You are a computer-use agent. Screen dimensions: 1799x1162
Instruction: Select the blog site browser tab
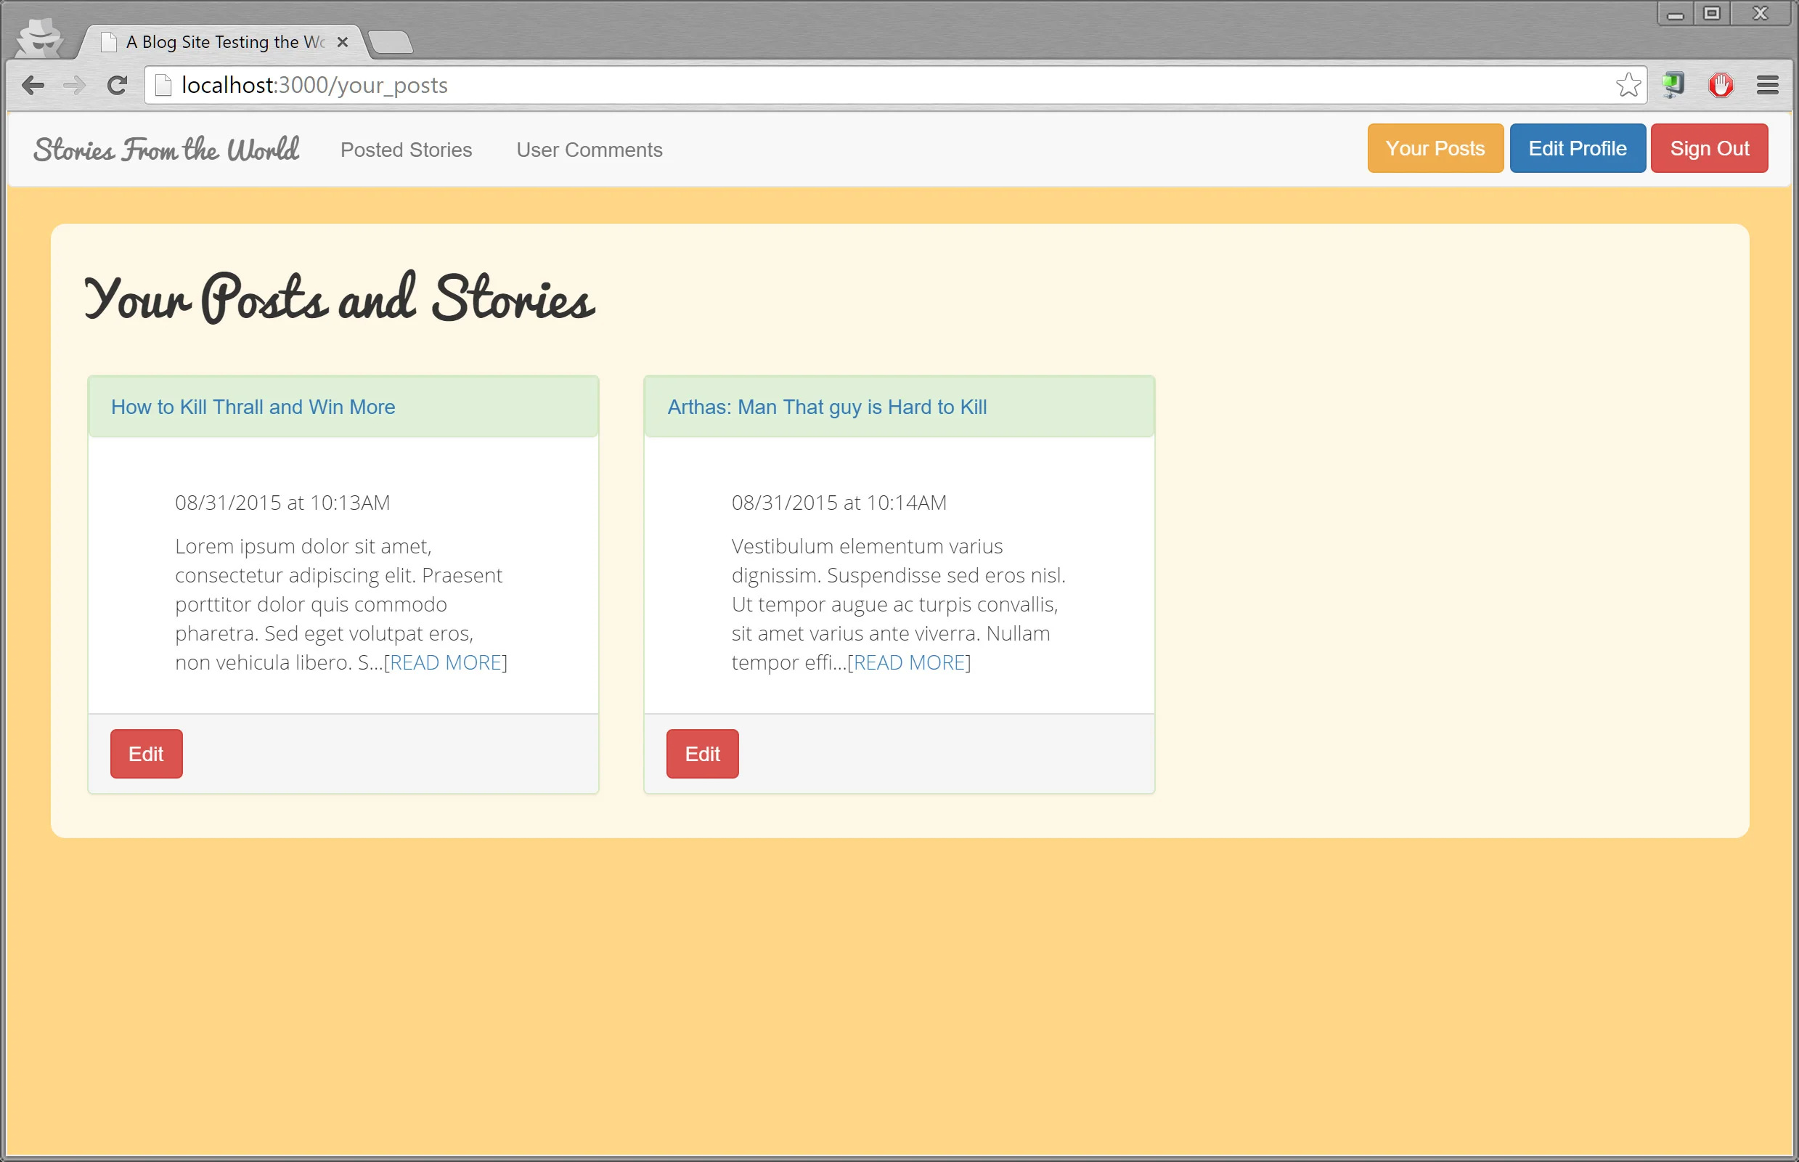[x=219, y=42]
